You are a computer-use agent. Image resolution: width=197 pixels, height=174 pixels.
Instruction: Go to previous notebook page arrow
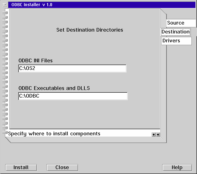(154, 134)
